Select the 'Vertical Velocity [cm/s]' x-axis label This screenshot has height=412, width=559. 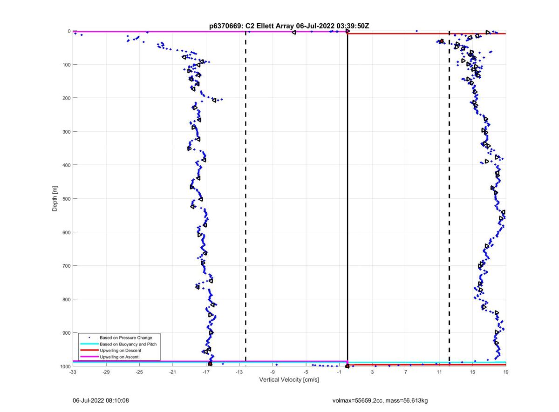[x=289, y=380]
